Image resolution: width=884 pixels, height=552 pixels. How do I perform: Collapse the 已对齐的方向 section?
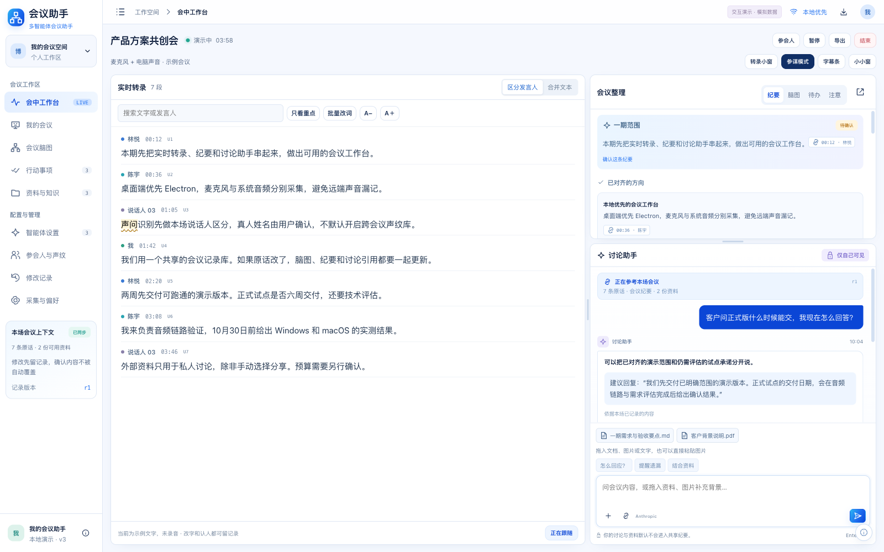tap(622, 183)
